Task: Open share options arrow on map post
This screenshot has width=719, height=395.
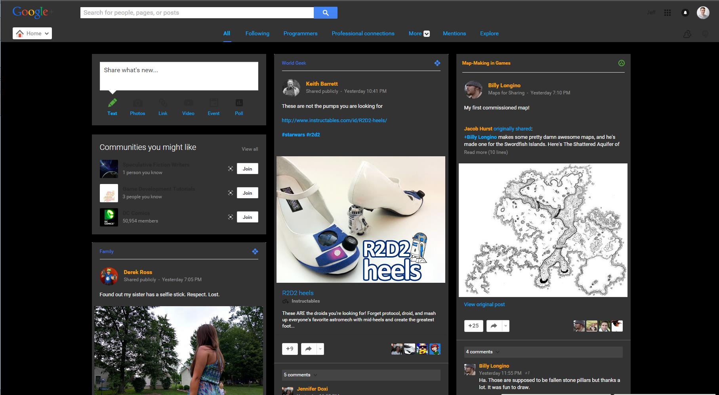Action: 505,326
